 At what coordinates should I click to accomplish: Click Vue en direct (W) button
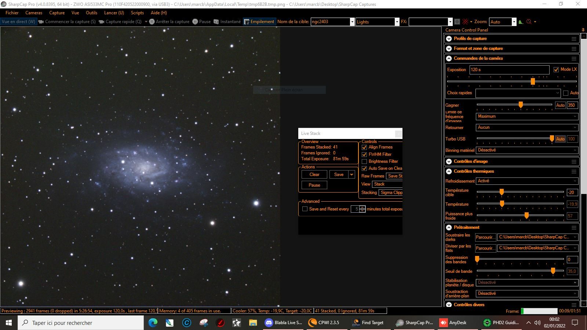tap(18, 22)
